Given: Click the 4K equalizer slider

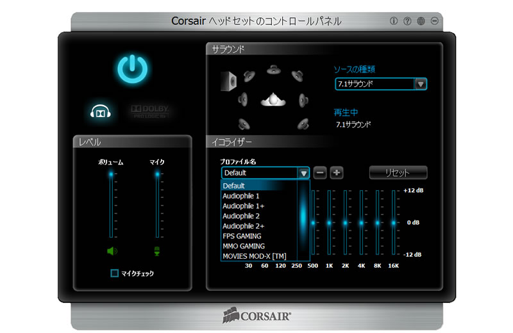Looking at the screenshot, I should pyautogui.click(x=361, y=223).
